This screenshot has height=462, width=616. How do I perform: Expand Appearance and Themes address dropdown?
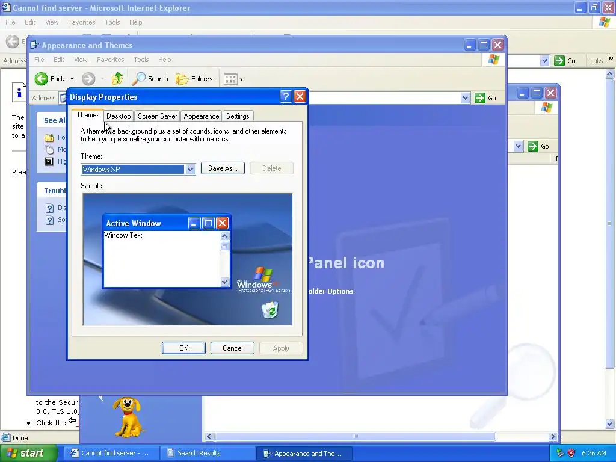pyautogui.click(x=465, y=98)
